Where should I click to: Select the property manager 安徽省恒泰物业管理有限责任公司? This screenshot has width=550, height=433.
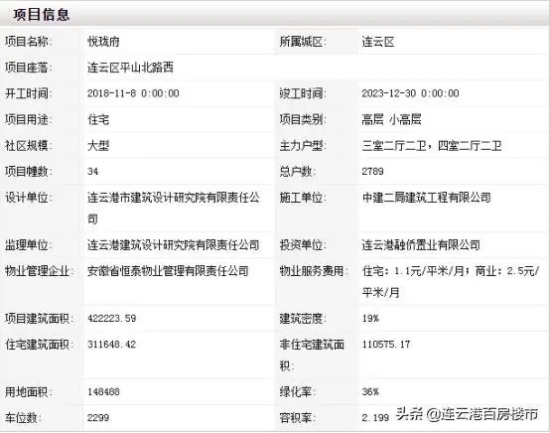[169, 271]
